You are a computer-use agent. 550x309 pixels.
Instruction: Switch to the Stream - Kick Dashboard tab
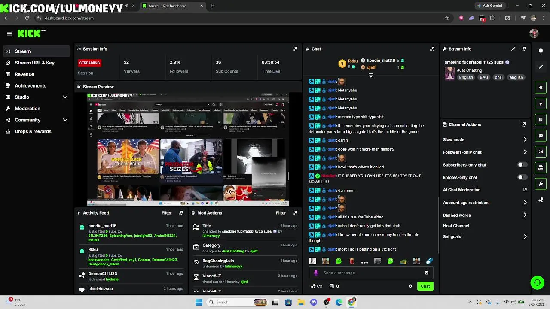[x=172, y=6]
